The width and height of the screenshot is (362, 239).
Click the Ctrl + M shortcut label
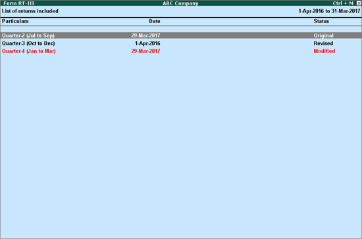tap(343, 3)
